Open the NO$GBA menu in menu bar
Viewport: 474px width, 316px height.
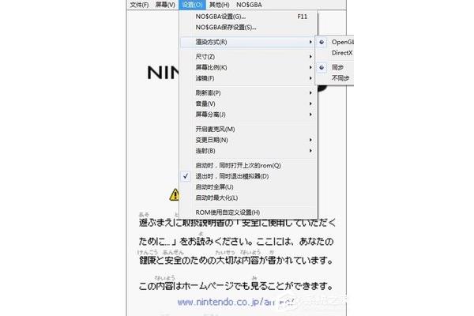[x=249, y=5]
